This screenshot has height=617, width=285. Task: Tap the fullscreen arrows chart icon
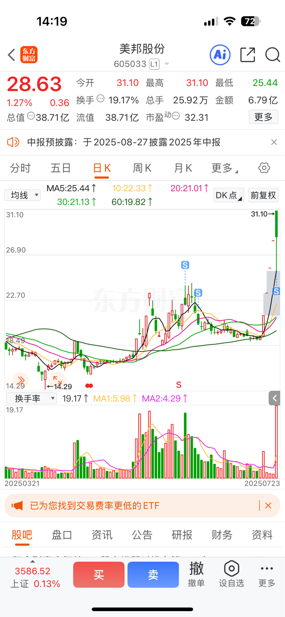point(57,380)
